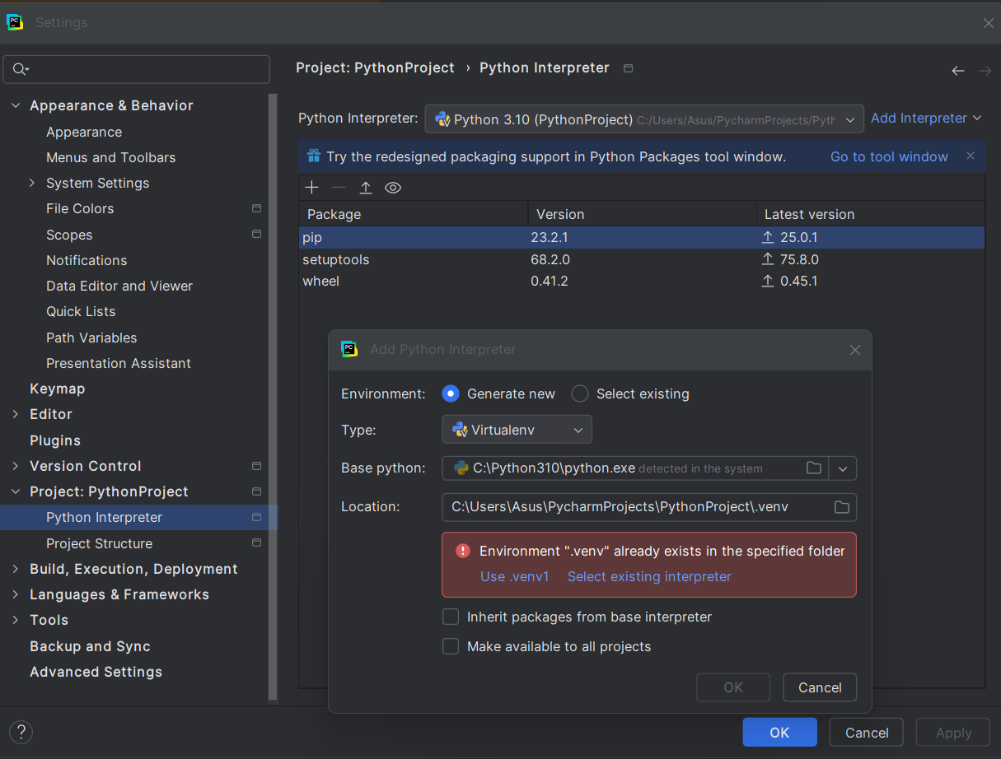Open folder picker beside the Location field
Image resolution: width=1001 pixels, height=759 pixels.
pos(842,506)
